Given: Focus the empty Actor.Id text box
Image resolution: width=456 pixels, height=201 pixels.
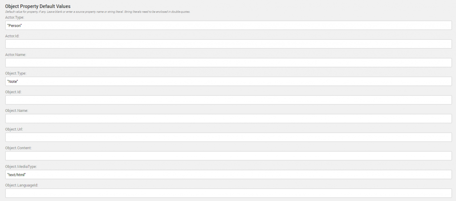Looking at the screenshot, I should click(x=228, y=44).
